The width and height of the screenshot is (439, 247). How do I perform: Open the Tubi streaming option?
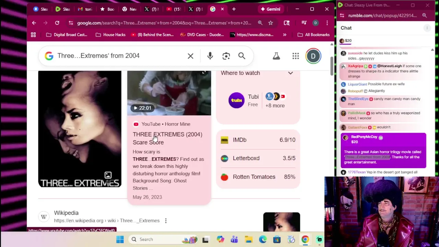point(244,101)
